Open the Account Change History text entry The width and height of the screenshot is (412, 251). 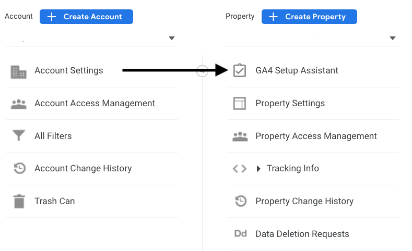click(83, 168)
